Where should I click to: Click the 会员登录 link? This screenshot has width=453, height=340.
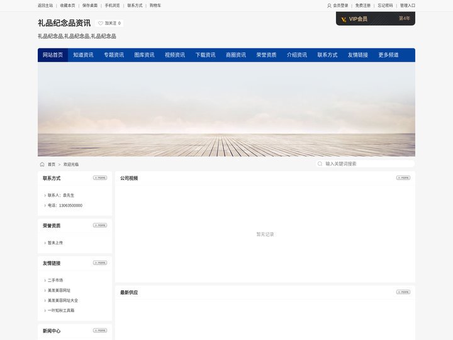[x=340, y=6]
